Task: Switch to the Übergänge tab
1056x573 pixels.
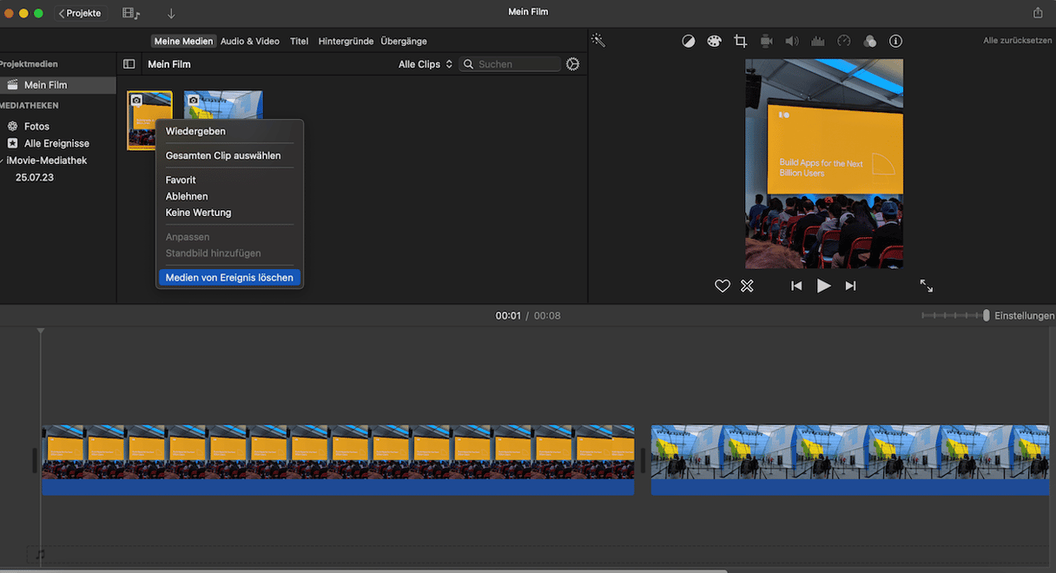Action: click(404, 41)
